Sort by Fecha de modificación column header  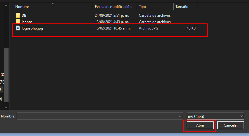113,6
